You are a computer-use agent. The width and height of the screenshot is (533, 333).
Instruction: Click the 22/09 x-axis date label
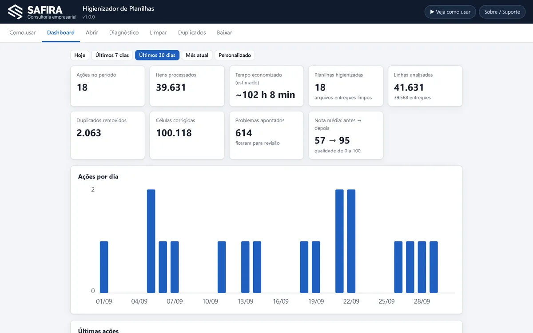(351, 301)
